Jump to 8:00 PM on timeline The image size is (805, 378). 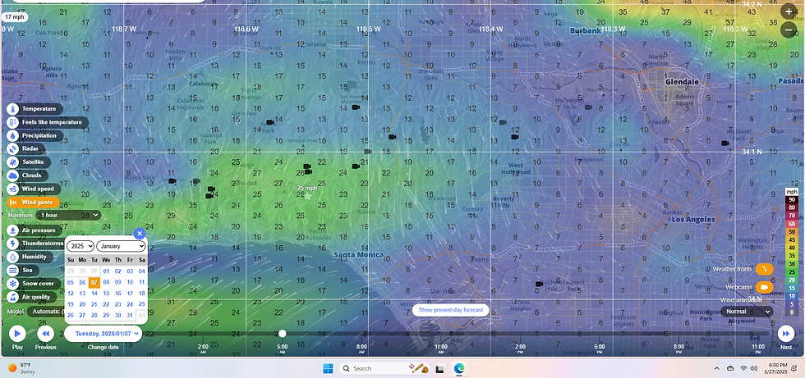click(x=678, y=348)
